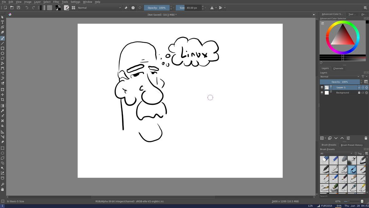Toggle preserve alpha on the toolbar

133,8
